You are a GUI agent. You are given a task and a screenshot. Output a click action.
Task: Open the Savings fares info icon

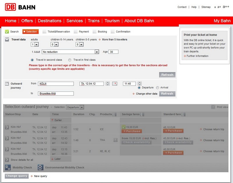pos(142,114)
